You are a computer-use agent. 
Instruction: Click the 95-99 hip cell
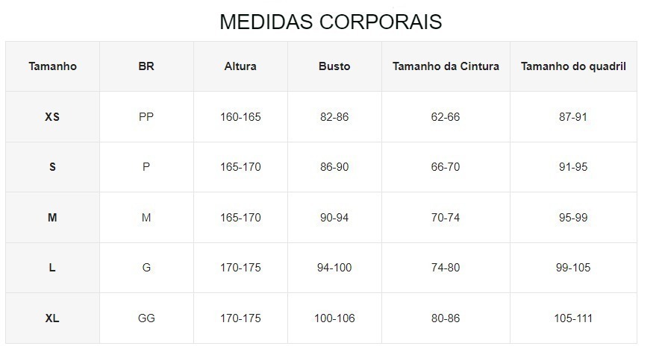573,217
